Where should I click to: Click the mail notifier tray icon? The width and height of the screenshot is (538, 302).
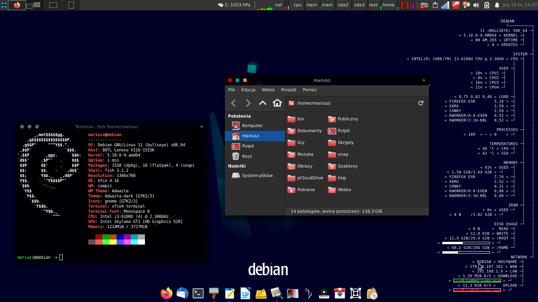click(424, 5)
